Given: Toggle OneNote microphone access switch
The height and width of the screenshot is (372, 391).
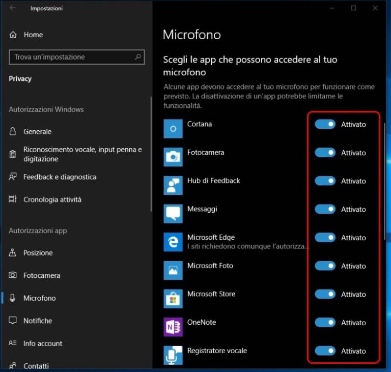Looking at the screenshot, I should [325, 323].
